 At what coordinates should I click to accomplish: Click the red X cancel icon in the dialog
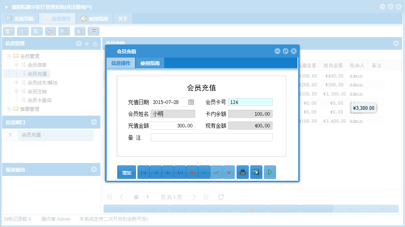coord(228,172)
